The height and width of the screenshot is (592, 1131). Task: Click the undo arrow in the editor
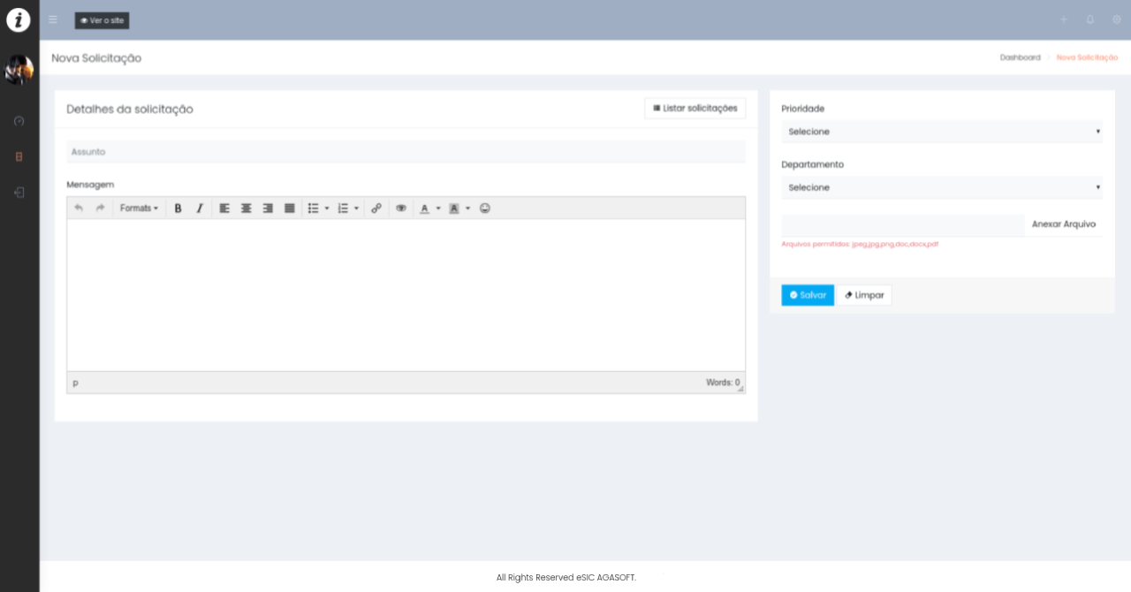click(79, 209)
